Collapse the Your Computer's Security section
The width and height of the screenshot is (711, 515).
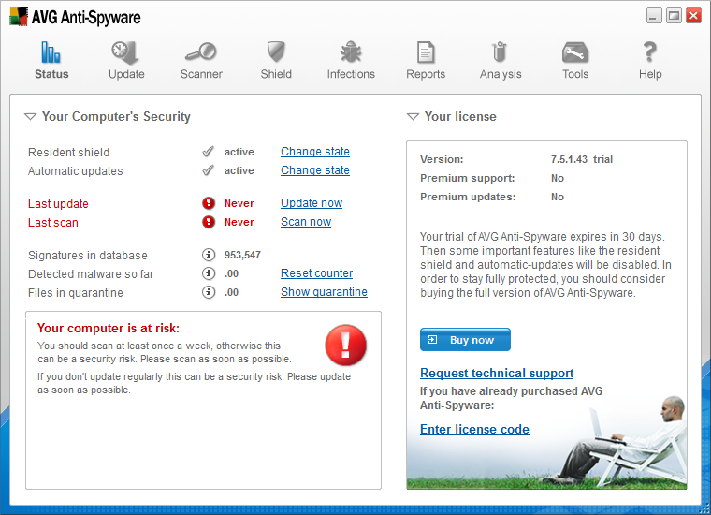30,117
